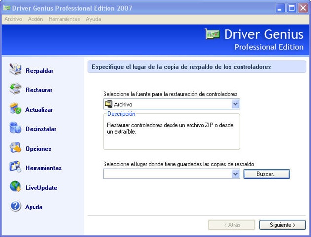The image size is (311, 237).
Task: Select Opciones label in sidebar
Action: tap(38, 149)
